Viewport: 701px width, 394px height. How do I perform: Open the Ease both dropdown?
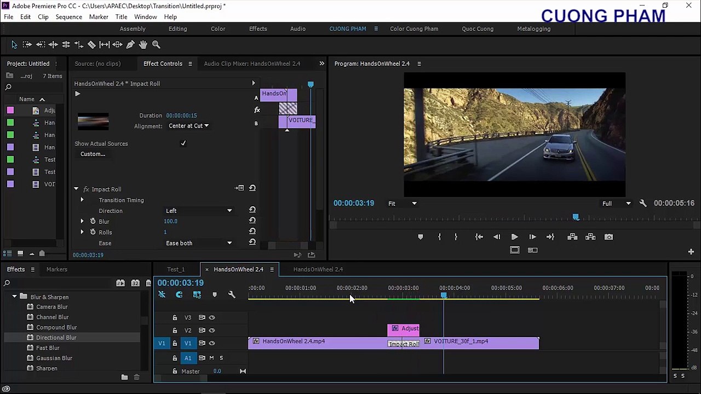tap(199, 243)
